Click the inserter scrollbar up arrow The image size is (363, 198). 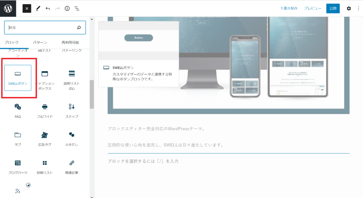click(x=92, y=19)
